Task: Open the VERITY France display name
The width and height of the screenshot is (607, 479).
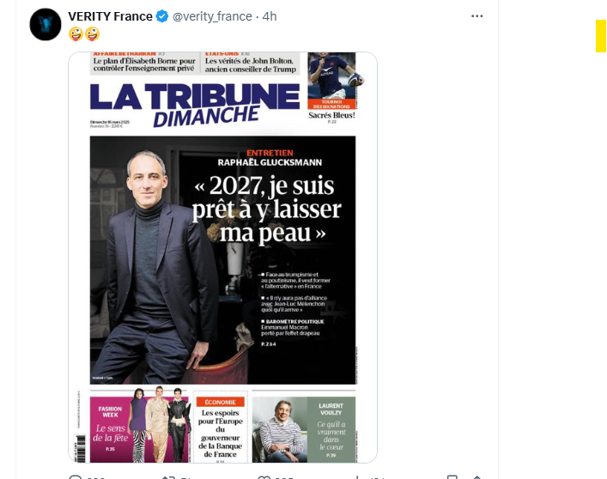Action: pos(111,16)
